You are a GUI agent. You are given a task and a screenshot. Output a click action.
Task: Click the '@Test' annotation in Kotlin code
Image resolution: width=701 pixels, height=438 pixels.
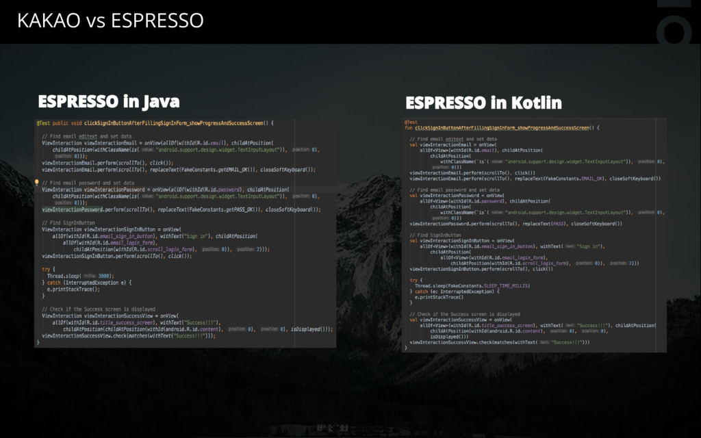411,122
